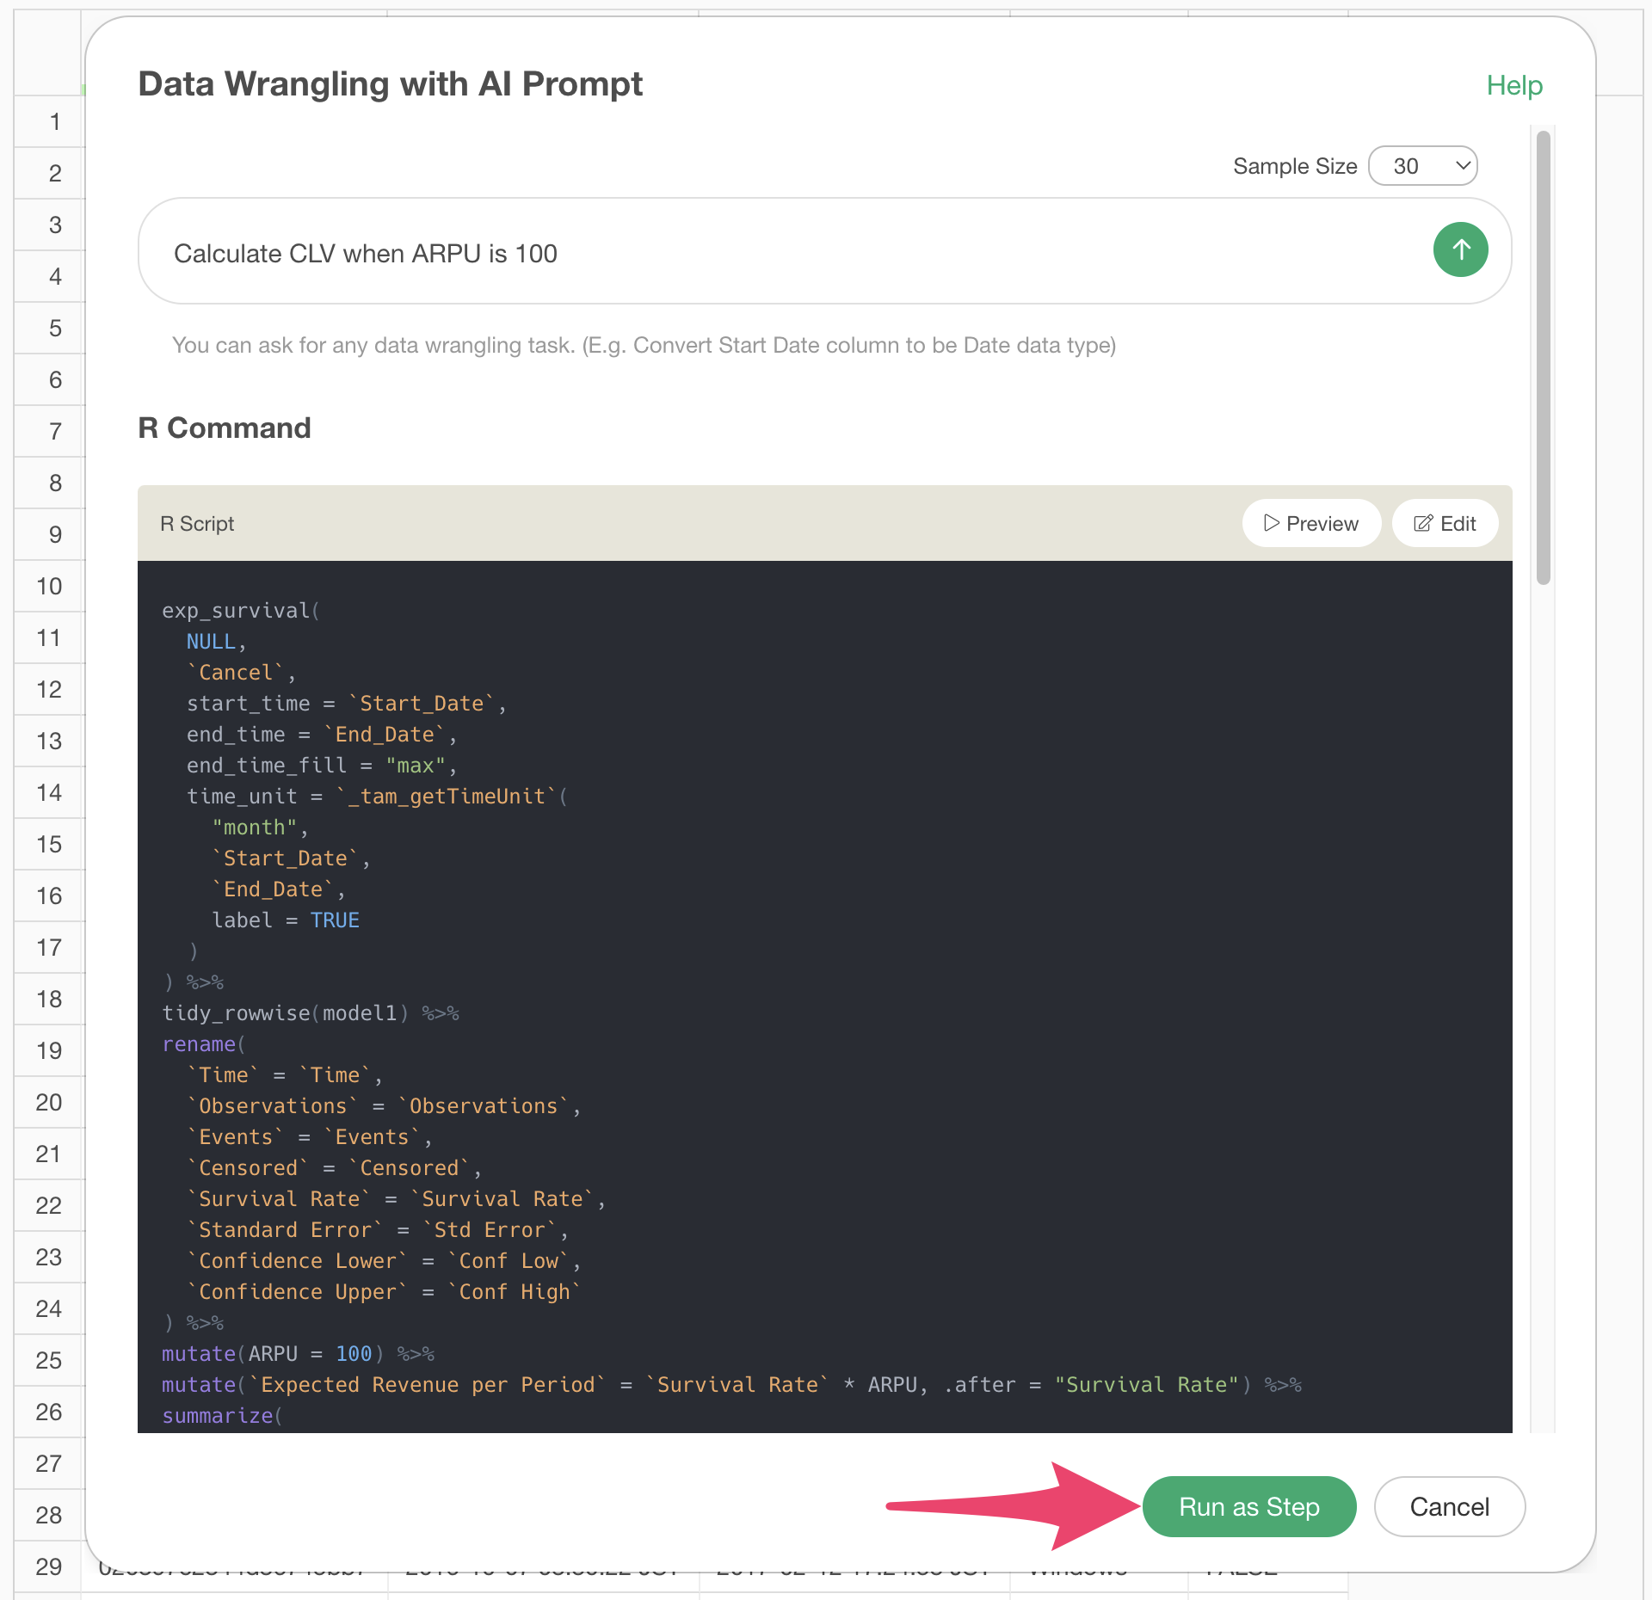Click the R Script header label
The image size is (1652, 1600).
[197, 524]
